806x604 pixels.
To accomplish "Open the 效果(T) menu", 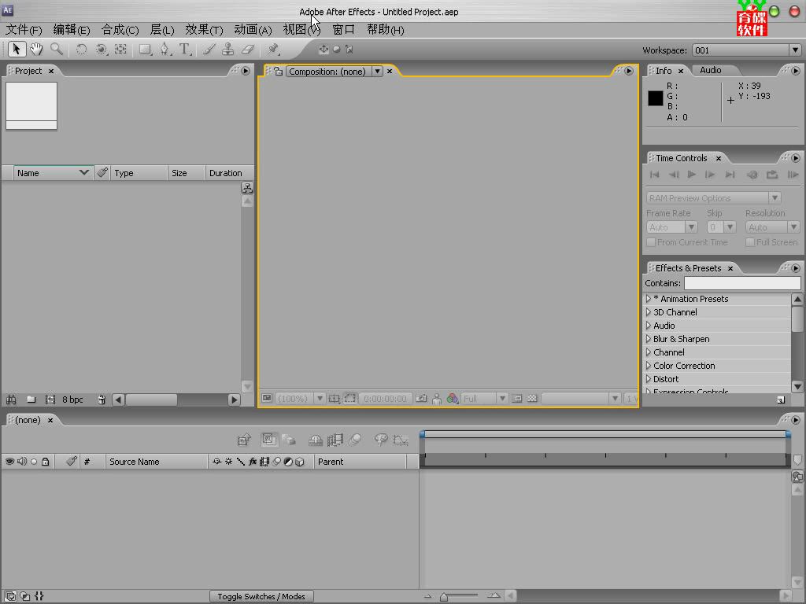I will click(204, 30).
